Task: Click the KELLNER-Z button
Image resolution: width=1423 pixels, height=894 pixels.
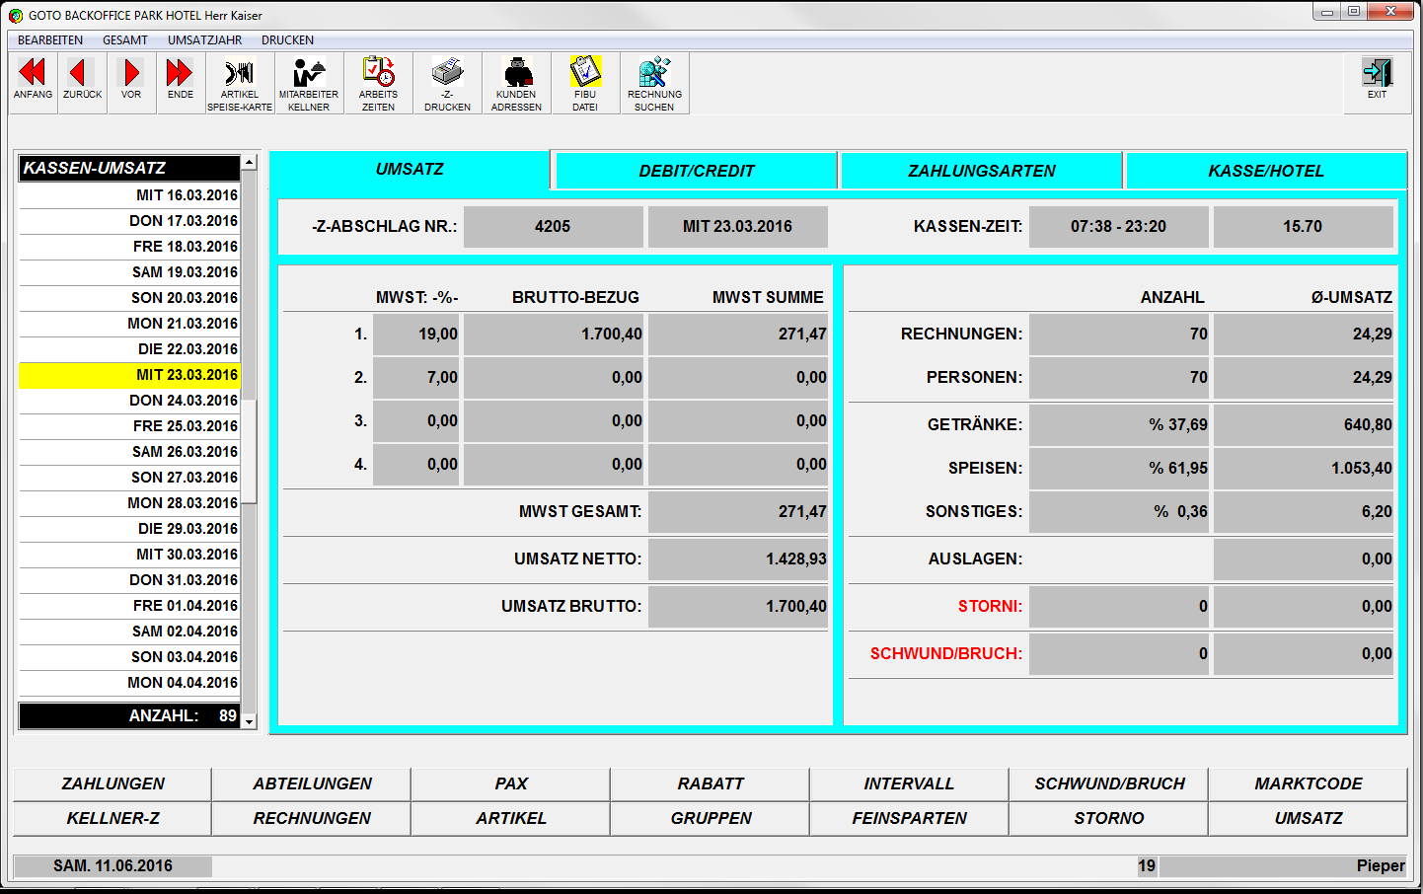Action: (112, 818)
